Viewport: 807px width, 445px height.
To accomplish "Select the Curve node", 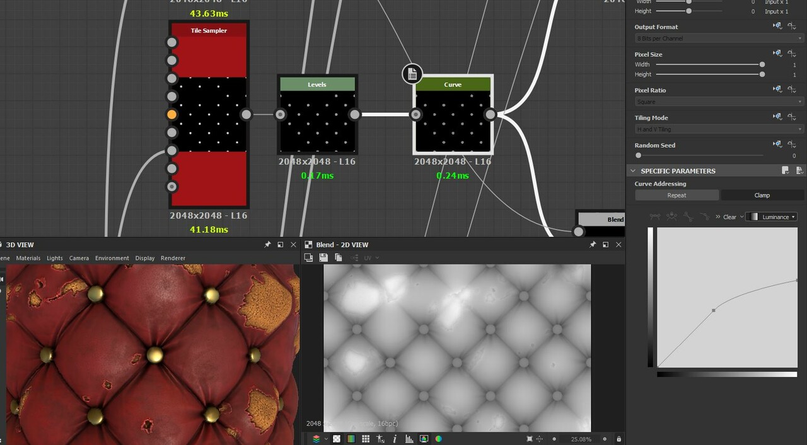I will click(x=453, y=114).
